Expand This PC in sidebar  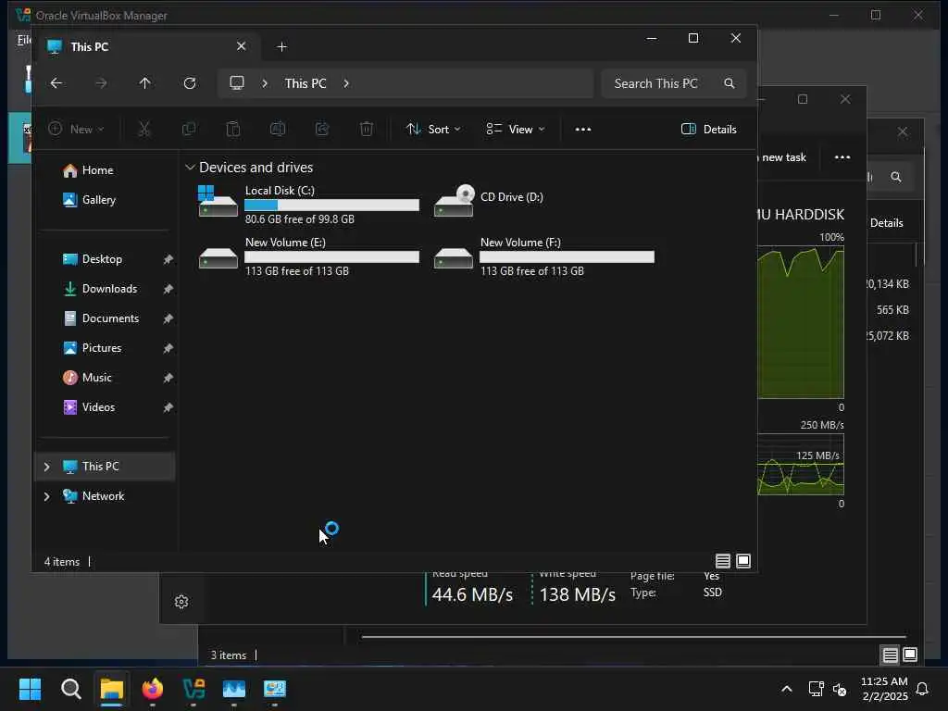(x=46, y=467)
